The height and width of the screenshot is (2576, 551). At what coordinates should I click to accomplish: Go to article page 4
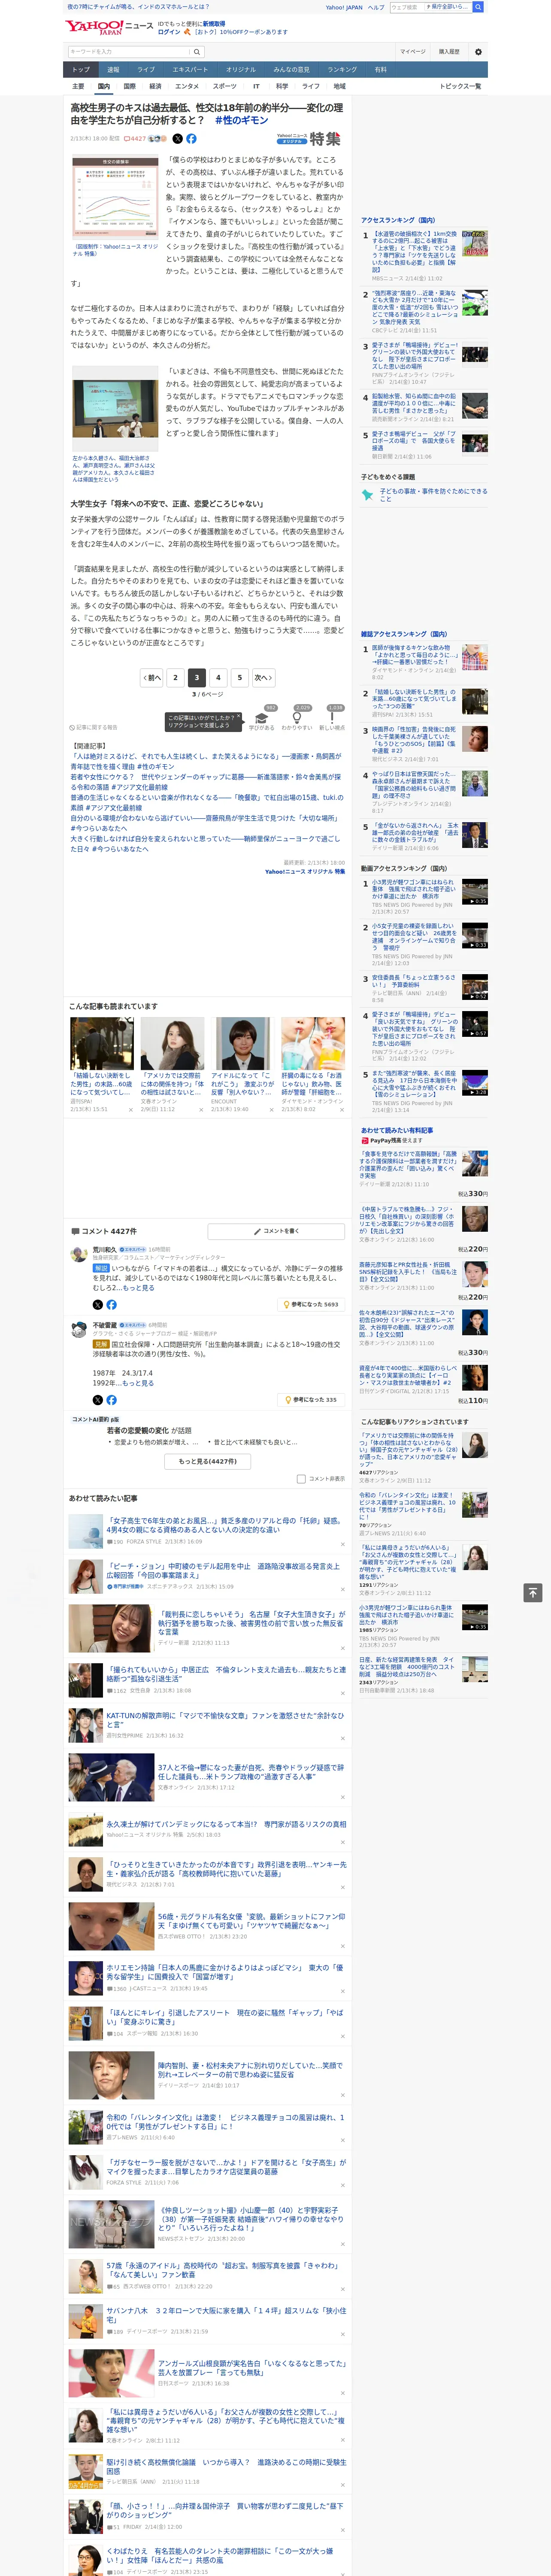pyautogui.click(x=218, y=677)
